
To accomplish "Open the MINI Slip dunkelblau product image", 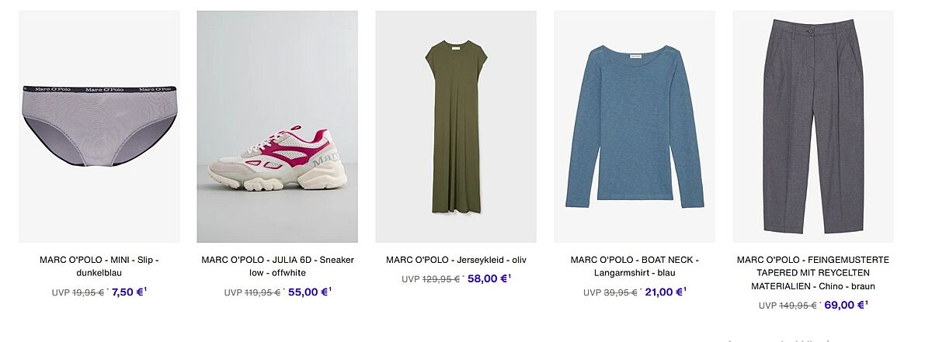I will click(99, 126).
